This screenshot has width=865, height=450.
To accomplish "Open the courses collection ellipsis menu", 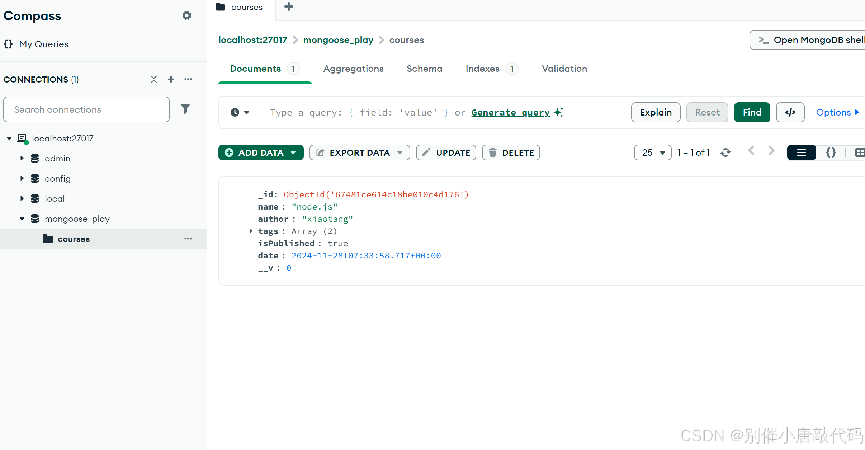I will coord(188,239).
